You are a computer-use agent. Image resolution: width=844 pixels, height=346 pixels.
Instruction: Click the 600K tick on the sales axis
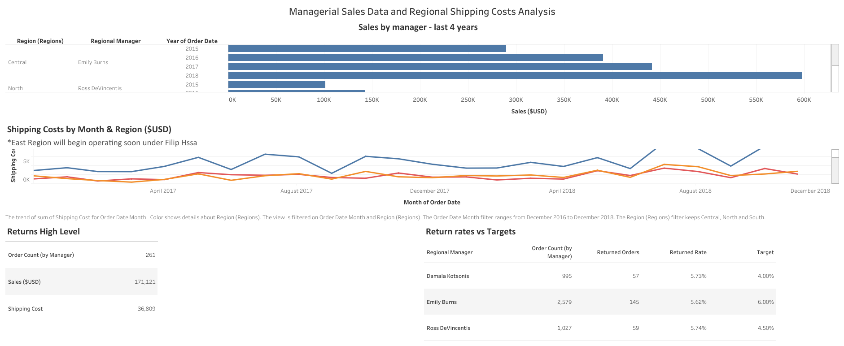tap(804, 100)
